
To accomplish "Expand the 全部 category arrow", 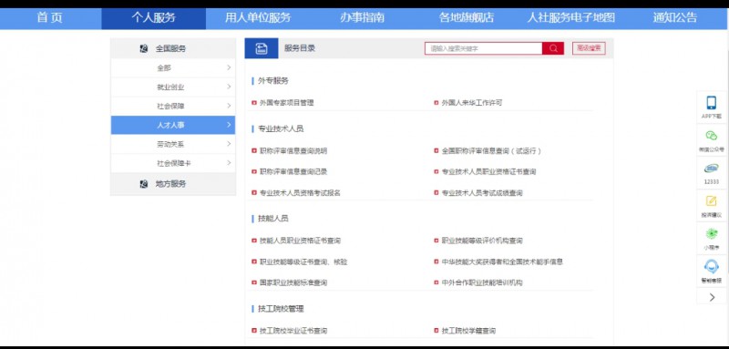I will (x=229, y=67).
